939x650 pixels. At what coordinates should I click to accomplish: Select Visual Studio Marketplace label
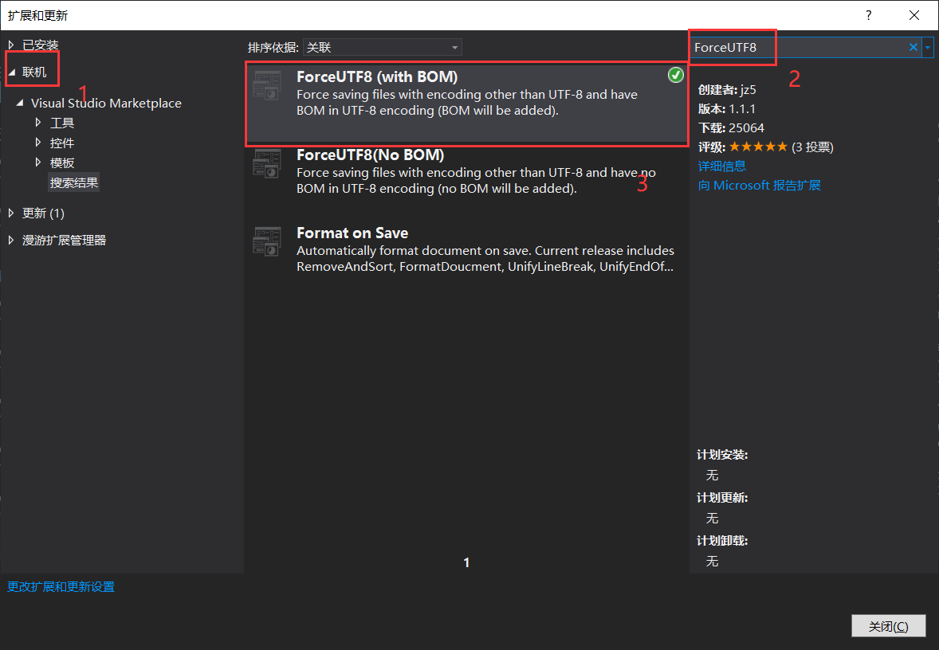[x=106, y=103]
